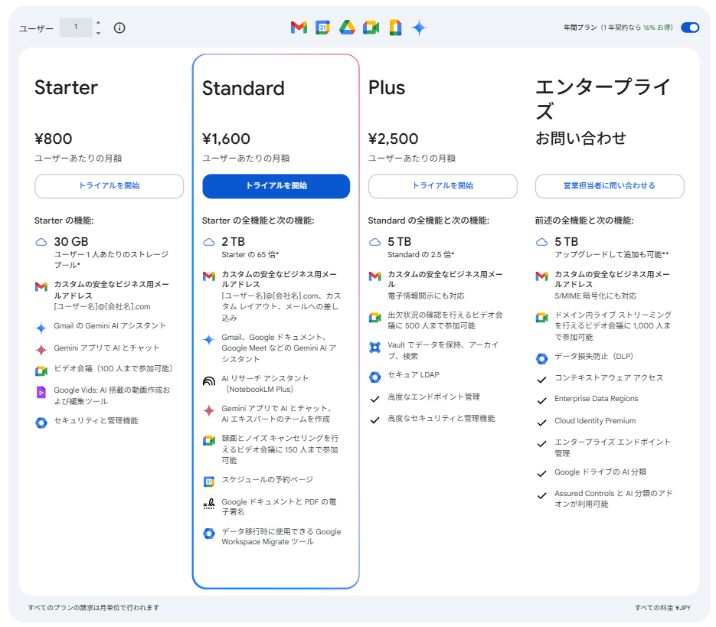Click the Gemini sparkle header icon
The width and height of the screenshot is (716, 627).
point(419,28)
